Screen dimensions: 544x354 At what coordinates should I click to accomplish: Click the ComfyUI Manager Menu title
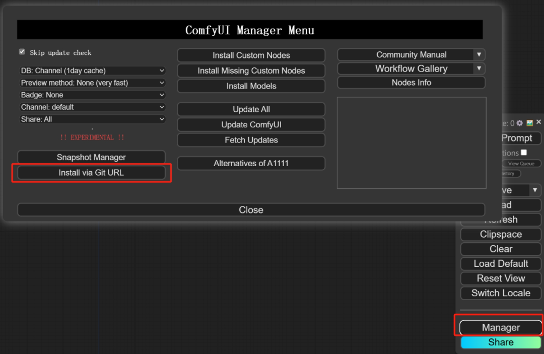(x=250, y=30)
